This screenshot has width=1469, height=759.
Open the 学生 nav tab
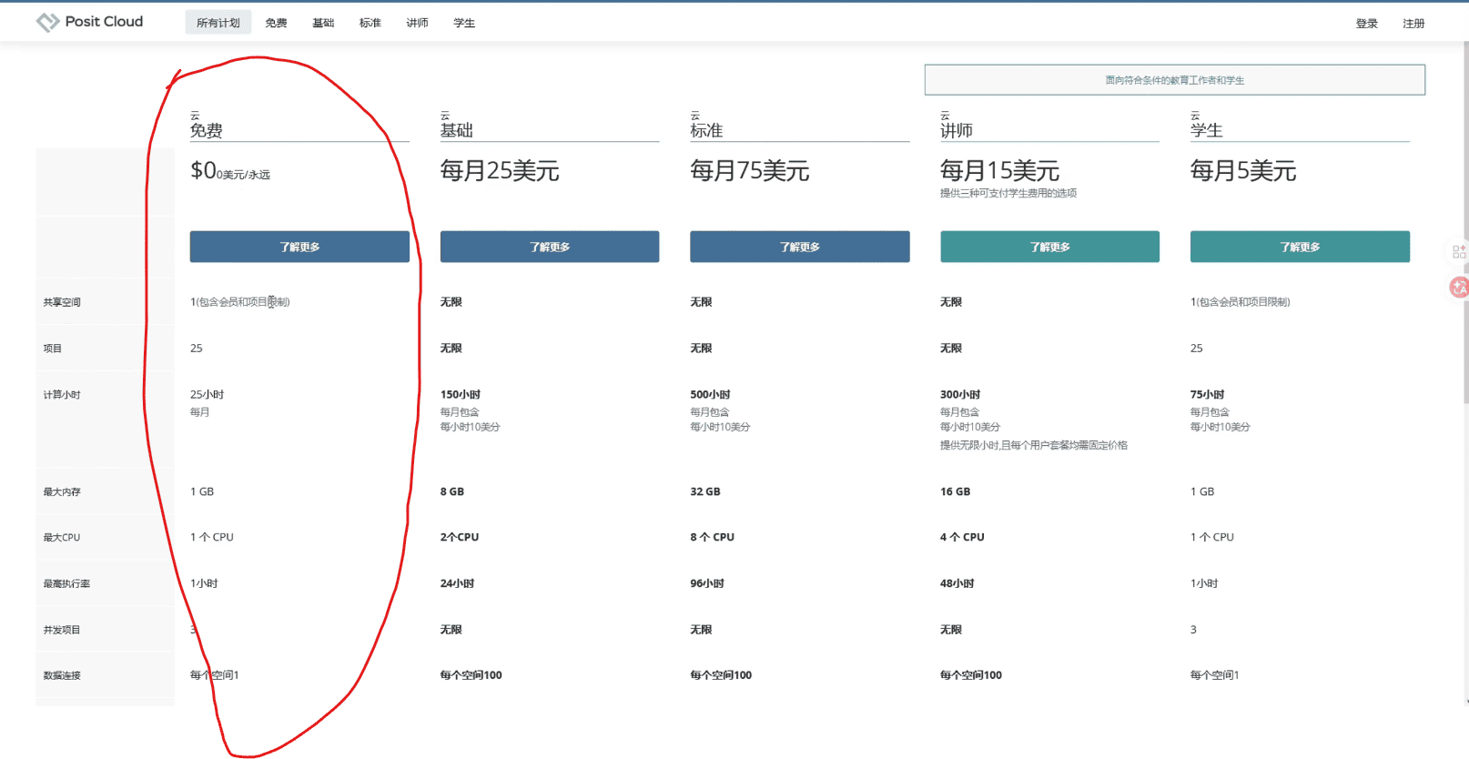pos(464,23)
